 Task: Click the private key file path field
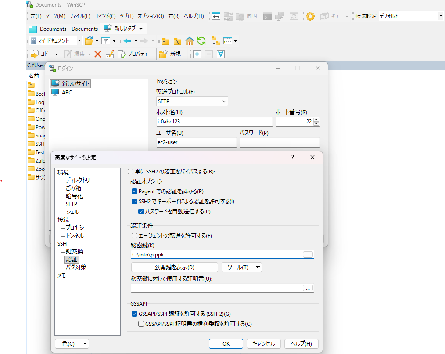coord(216,254)
